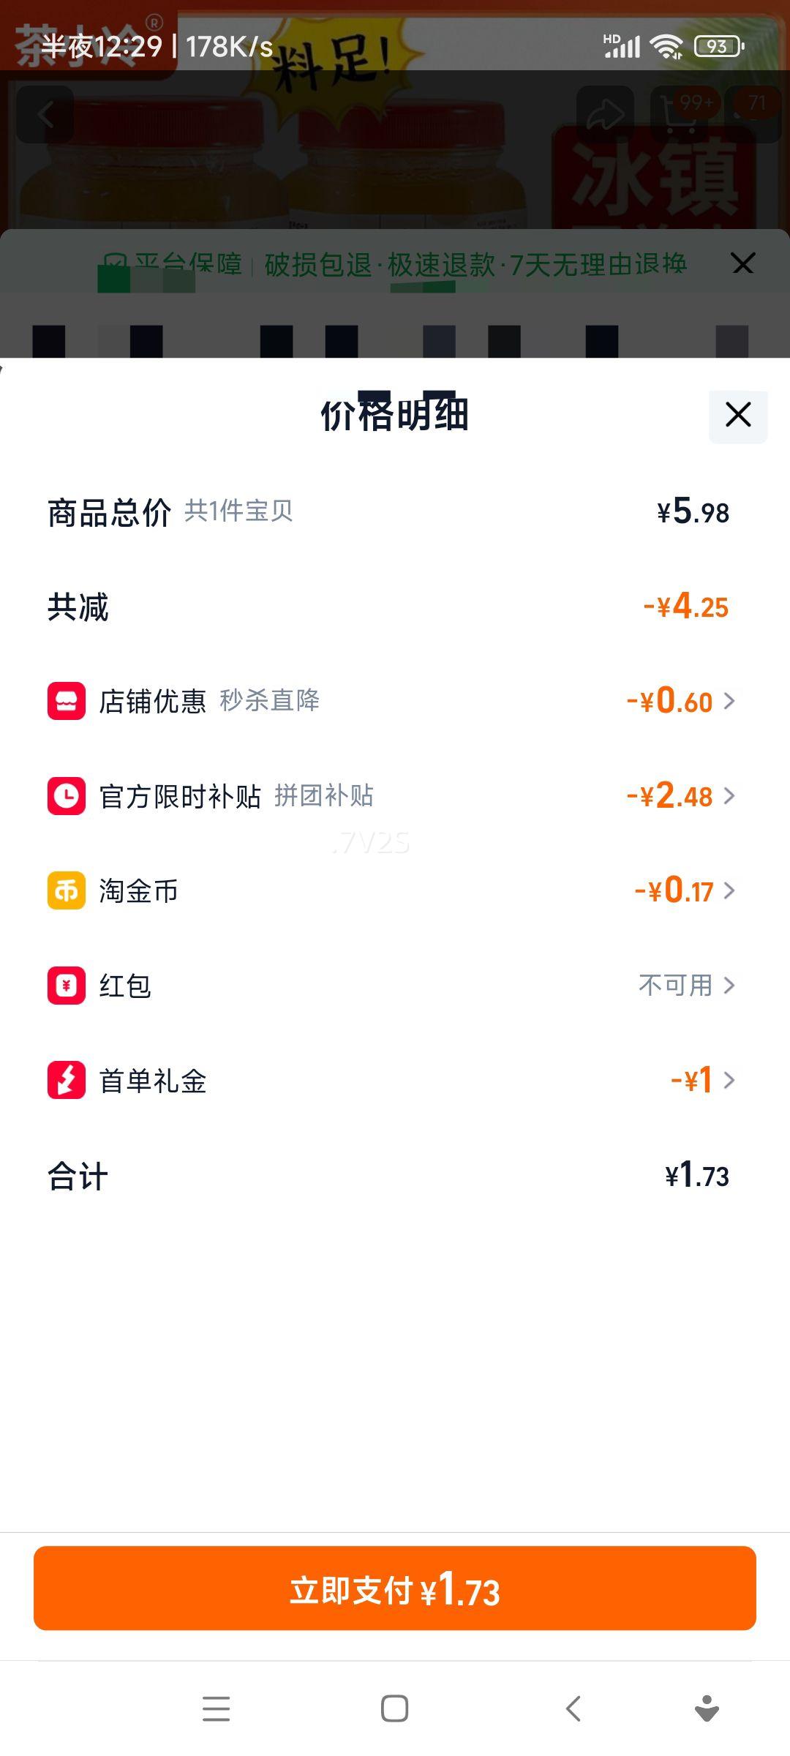Dismiss the 平台保障 banner with X
Image resolution: width=790 pixels, height=1756 pixels.
742,263
